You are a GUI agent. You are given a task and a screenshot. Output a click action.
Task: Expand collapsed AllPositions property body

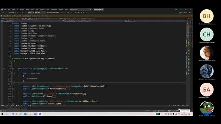click(63, 104)
